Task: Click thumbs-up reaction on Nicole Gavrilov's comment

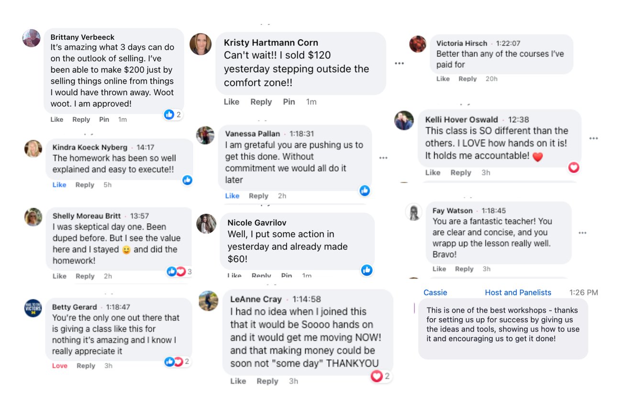Action: [x=367, y=270]
